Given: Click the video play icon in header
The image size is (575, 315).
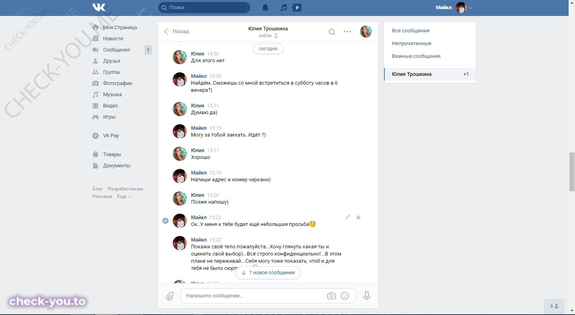Looking at the screenshot, I should pos(297,8).
